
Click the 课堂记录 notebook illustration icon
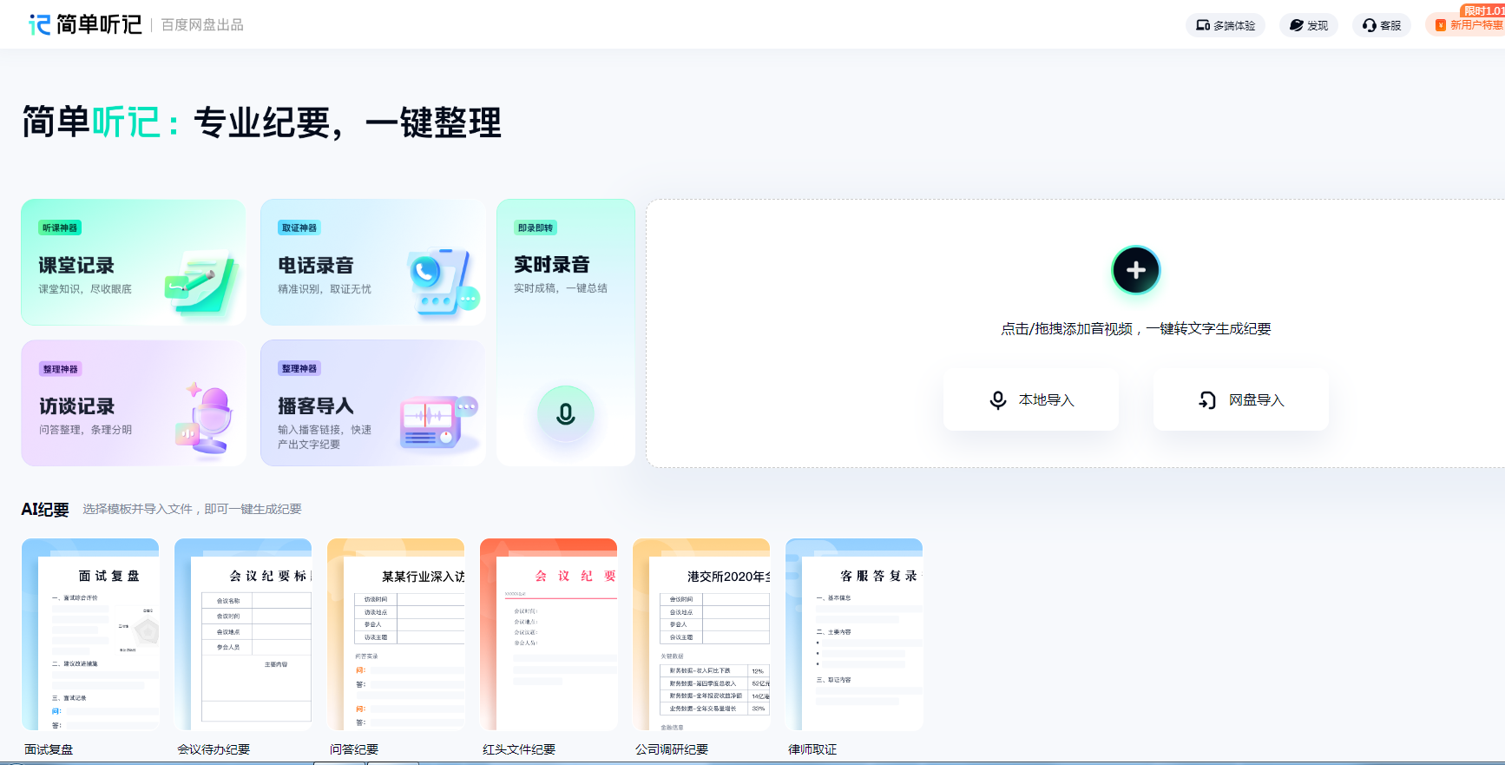click(201, 283)
